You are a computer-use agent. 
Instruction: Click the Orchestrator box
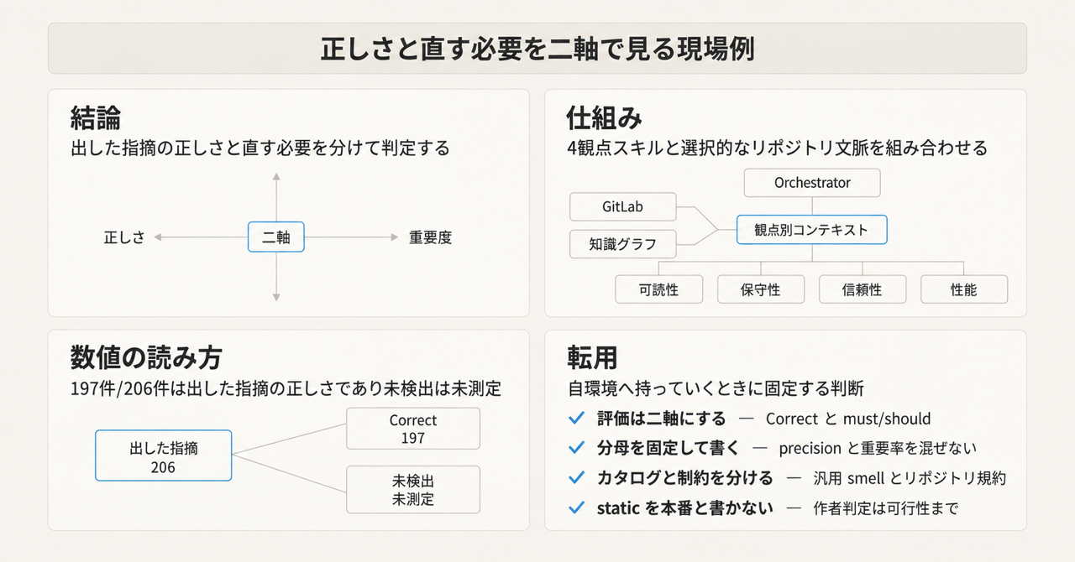[x=812, y=183]
